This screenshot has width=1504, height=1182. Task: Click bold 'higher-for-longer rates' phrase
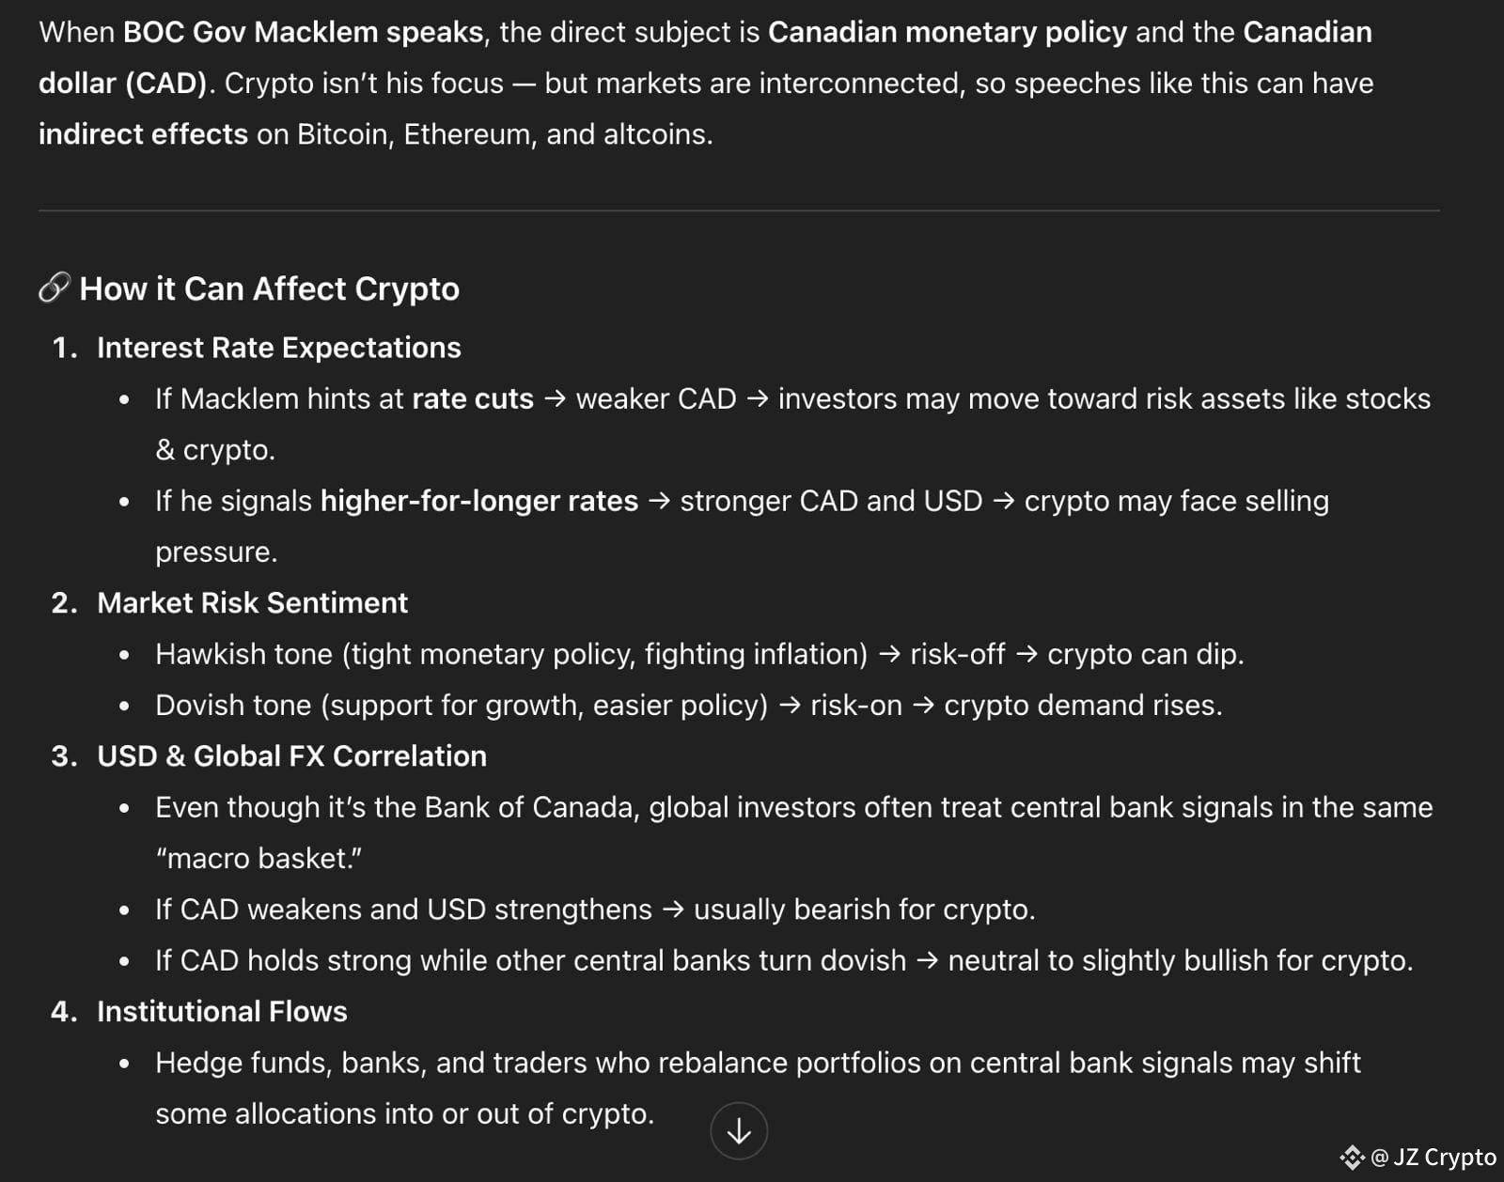pyautogui.click(x=479, y=501)
